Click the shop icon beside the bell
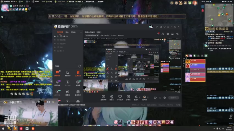234x131 pixels. click(168, 34)
